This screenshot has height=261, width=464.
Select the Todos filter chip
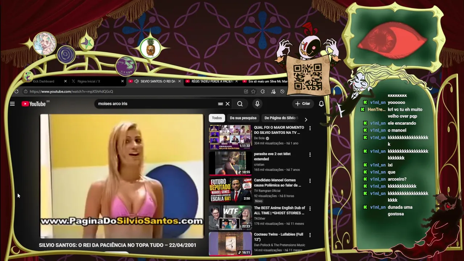(x=217, y=118)
